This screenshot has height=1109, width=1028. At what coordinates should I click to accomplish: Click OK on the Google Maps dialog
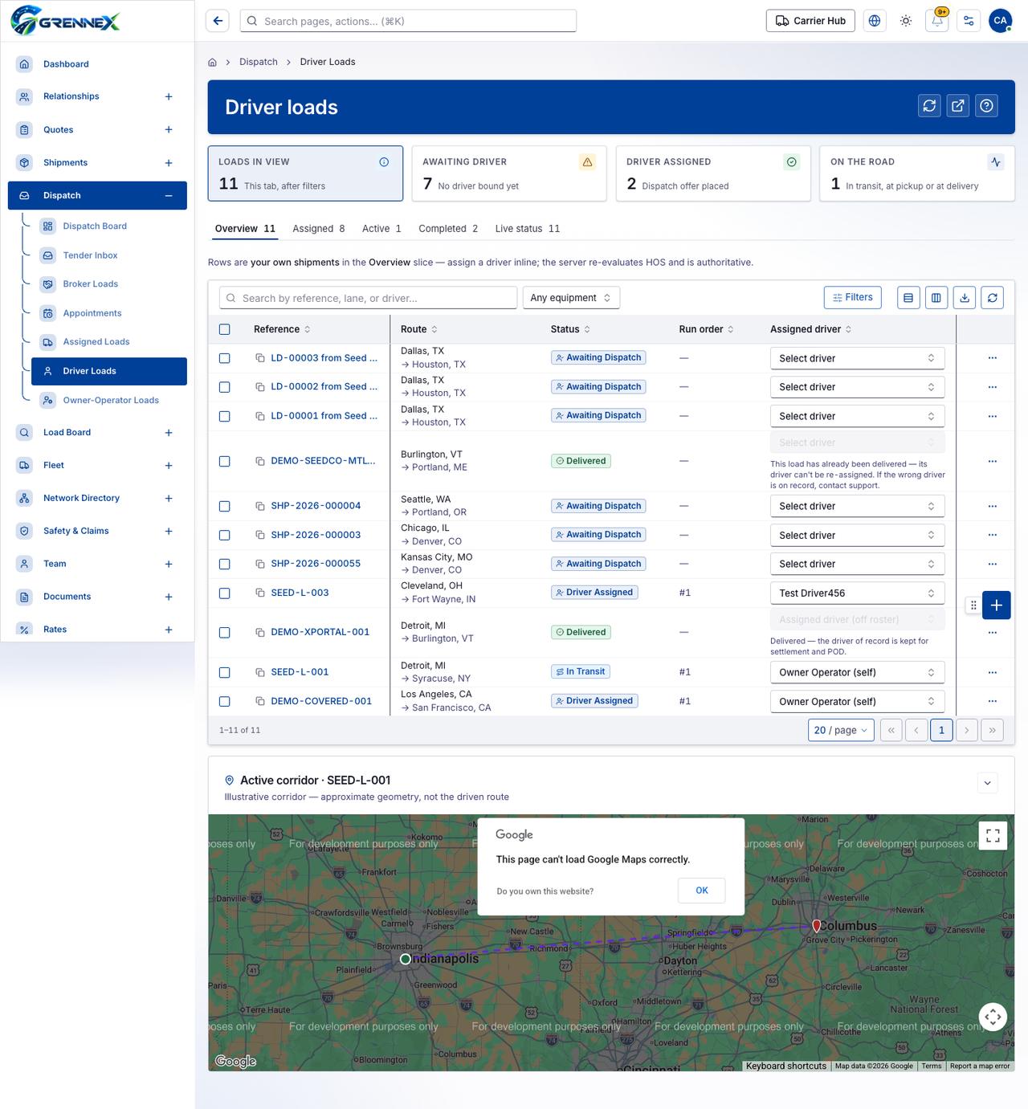(702, 891)
